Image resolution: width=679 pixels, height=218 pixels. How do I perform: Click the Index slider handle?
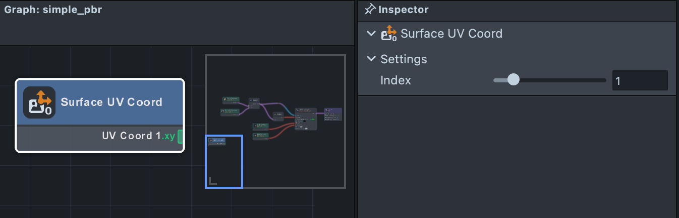coord(513,80)
